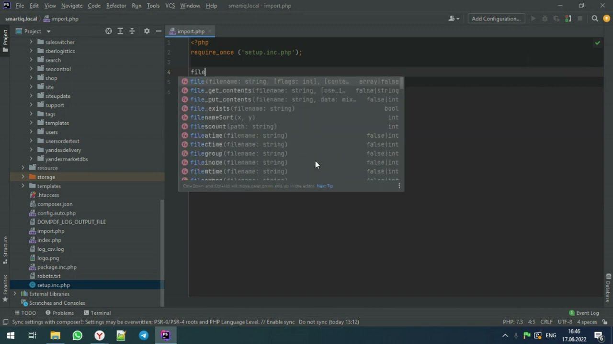Open Windows notification center
613x344 pixels.
tap(599, 335)
